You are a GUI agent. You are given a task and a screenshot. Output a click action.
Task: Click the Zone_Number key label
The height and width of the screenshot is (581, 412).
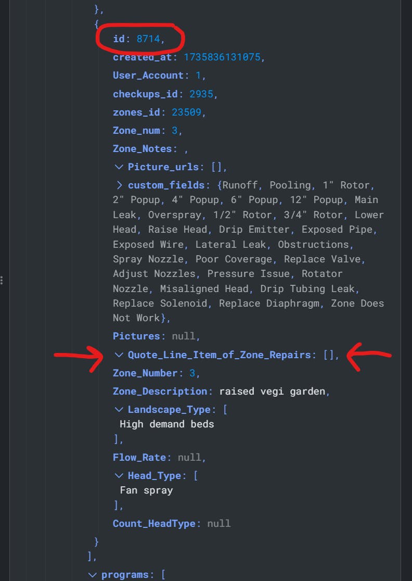pyautogui.click(x=145, y=373)
